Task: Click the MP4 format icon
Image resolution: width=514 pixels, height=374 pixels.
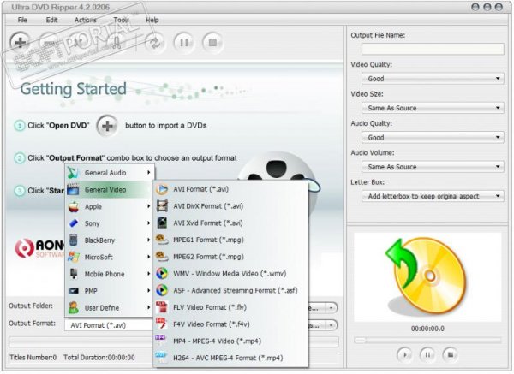Action: coord(162,341)
